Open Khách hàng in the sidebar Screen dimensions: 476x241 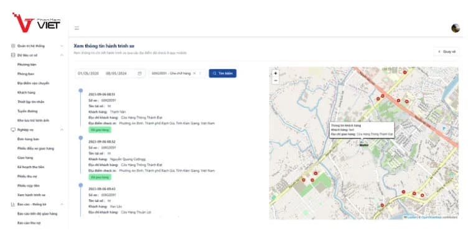26,92
